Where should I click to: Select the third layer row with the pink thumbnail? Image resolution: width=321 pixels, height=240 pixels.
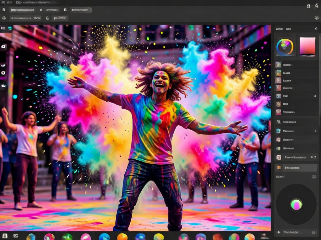(x=296, y=81)
